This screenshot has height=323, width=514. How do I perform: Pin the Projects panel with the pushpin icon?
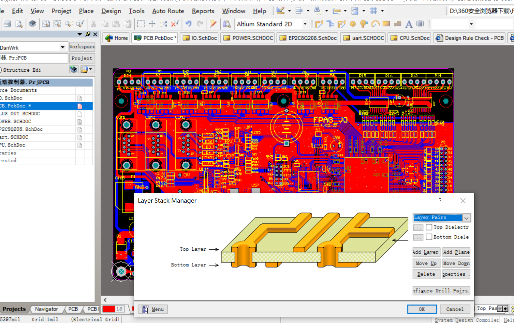click(x=88, y=34)
